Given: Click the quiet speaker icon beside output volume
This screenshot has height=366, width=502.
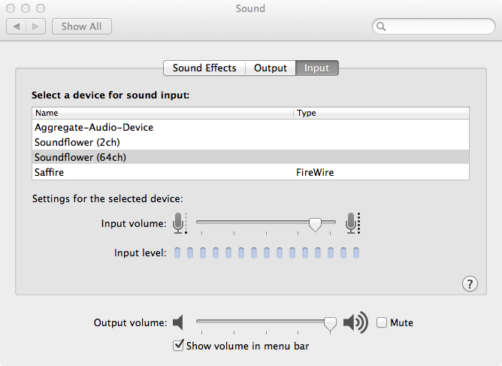Looking at the screenshot, I should pyautogui.click(x=178, y=323).
